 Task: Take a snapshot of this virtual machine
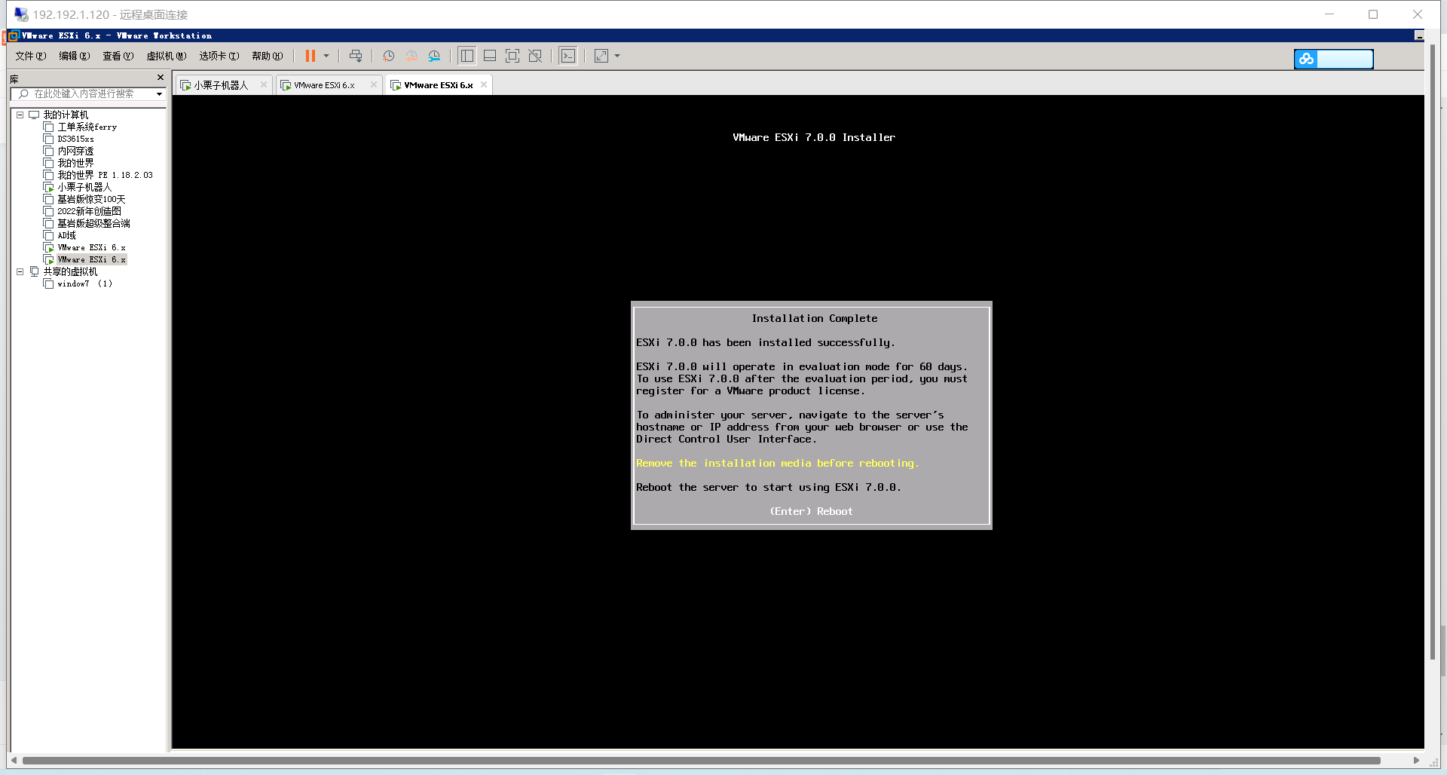[389, 56]
